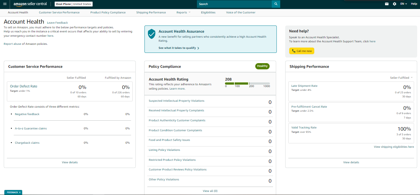Click See what it takes to qualify

click(x=179, y=48)
